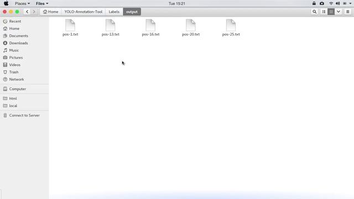The height and width of the screenshot is (199, 354).
Task: Click the volume speaker icon
Action: tap(338, 4)
